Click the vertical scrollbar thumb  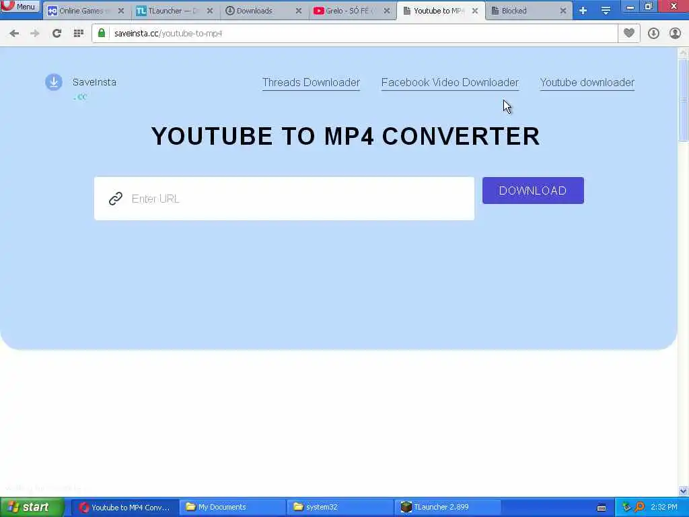(x=683, y=100)
